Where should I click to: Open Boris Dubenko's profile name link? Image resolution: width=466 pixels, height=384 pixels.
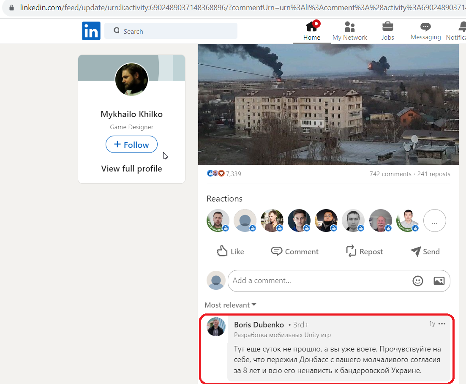(259, 324)
